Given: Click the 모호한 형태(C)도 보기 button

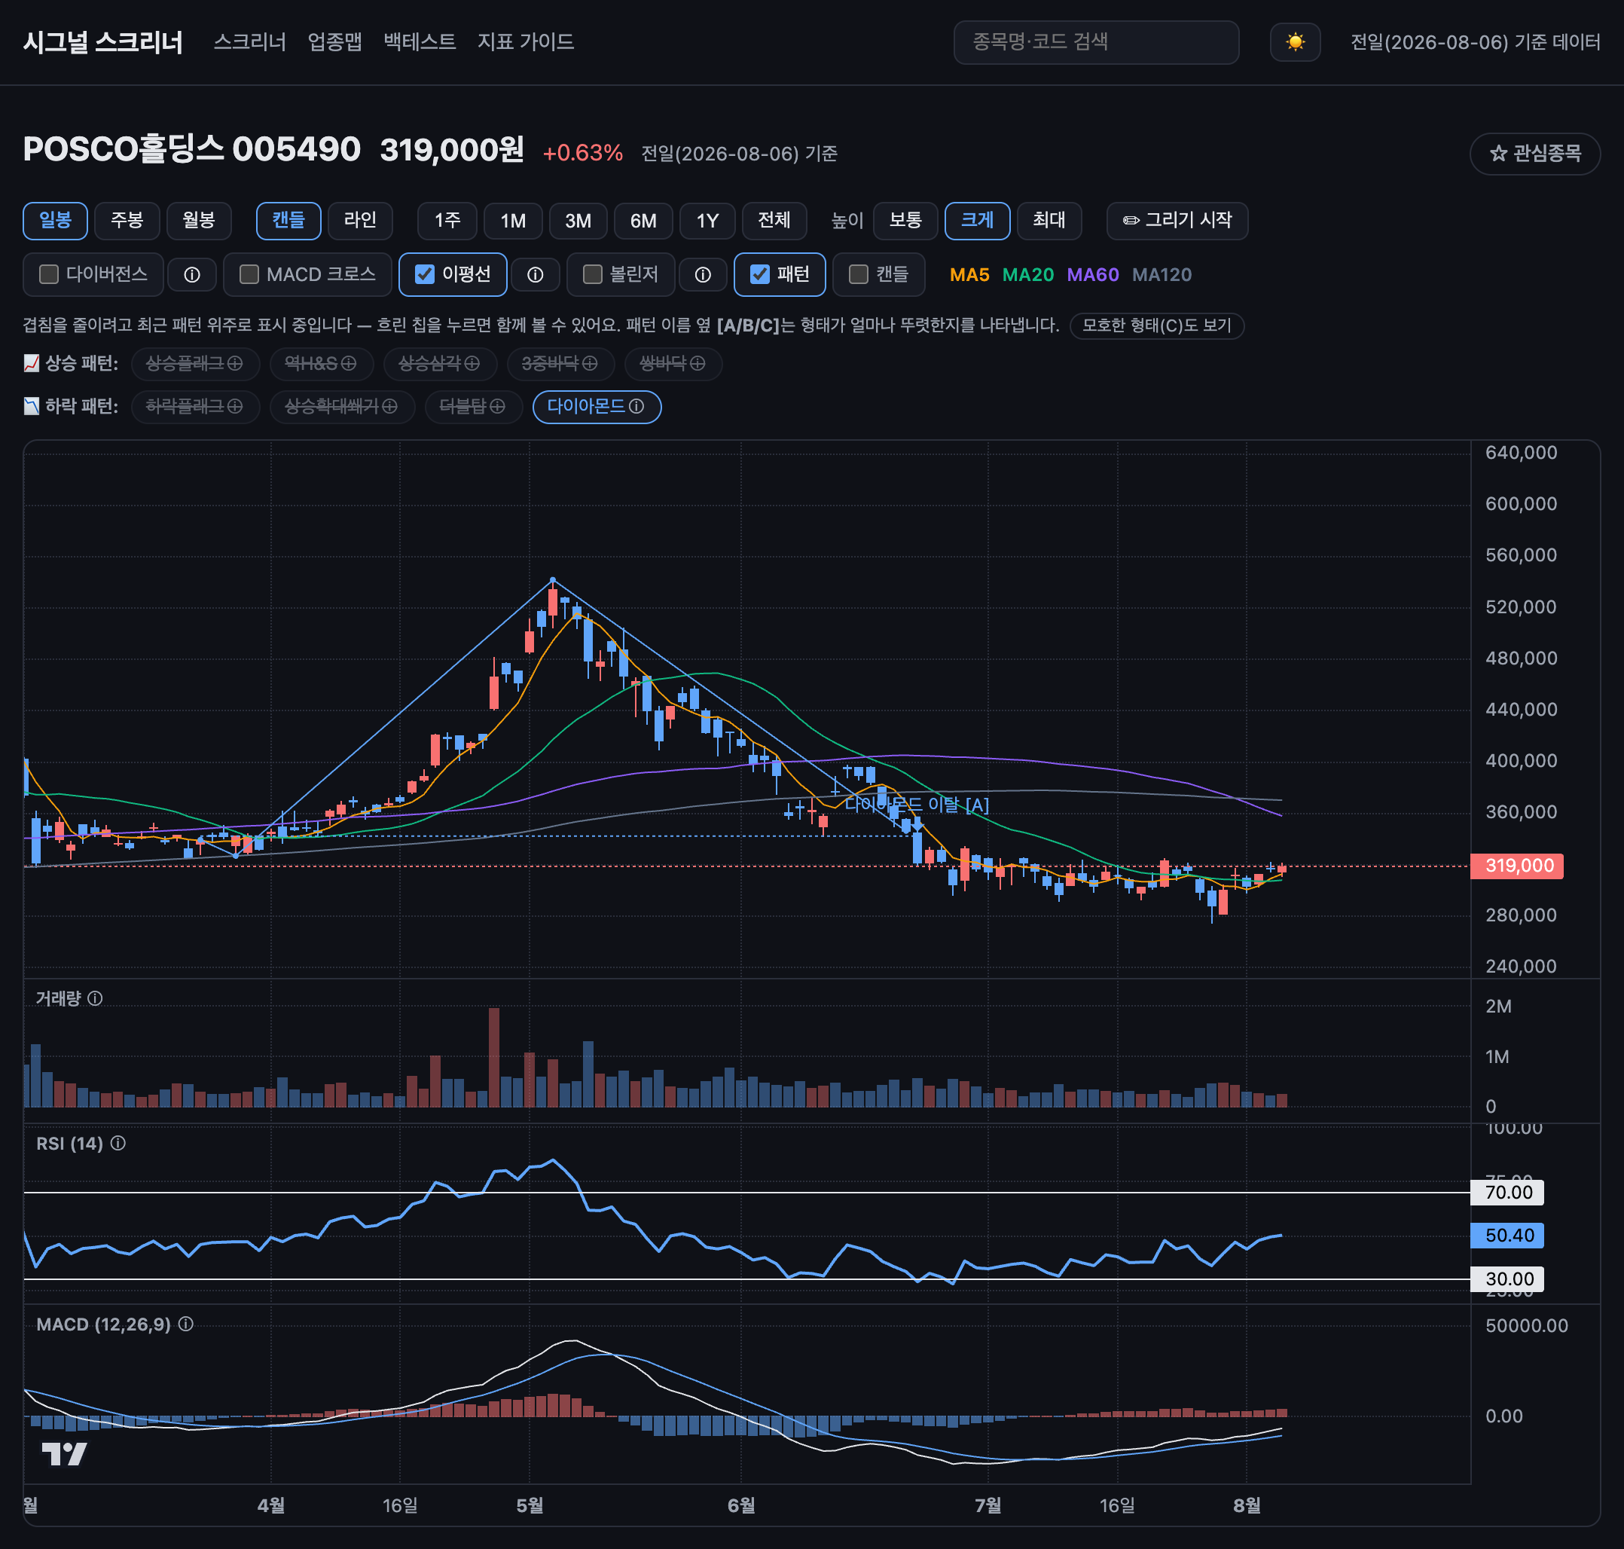Looking at the screenshot, I should (x=1157, y=325).
